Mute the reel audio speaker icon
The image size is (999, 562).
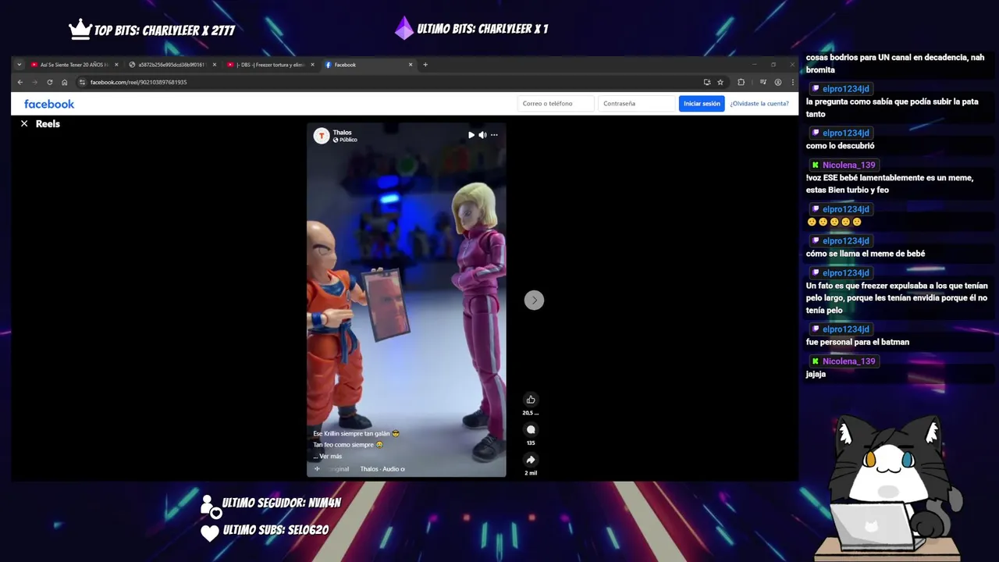[x=482, y=135]
